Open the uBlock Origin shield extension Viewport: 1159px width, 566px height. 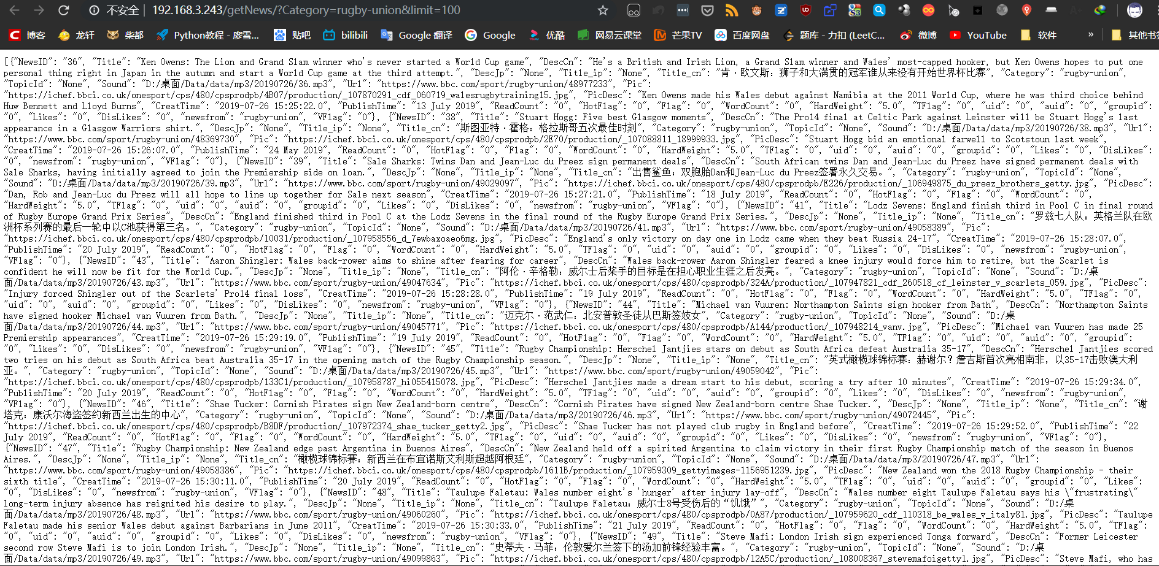tap(805, 10)
